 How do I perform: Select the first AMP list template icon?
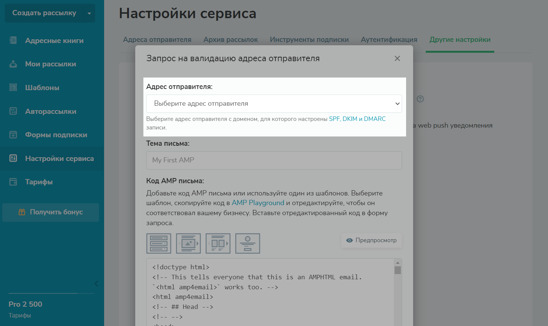tap(159, 243)
